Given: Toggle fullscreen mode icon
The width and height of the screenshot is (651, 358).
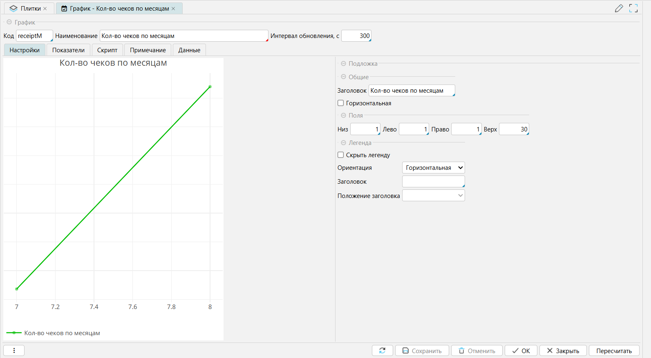Looking at the screenshot, I should [633, 8].
